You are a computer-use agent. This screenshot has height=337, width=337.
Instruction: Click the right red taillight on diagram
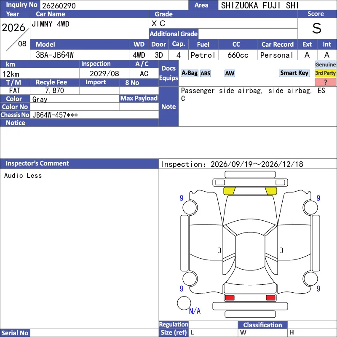point(270,298)
